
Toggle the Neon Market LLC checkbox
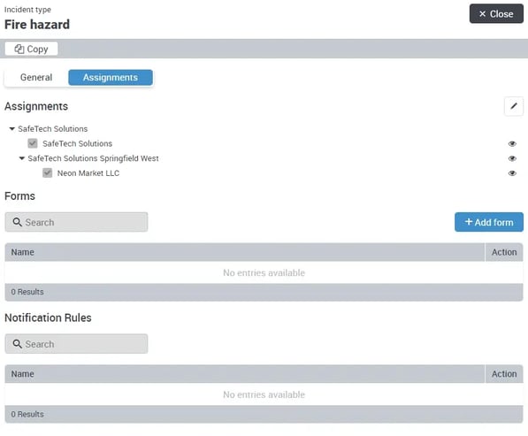point(47,172)
